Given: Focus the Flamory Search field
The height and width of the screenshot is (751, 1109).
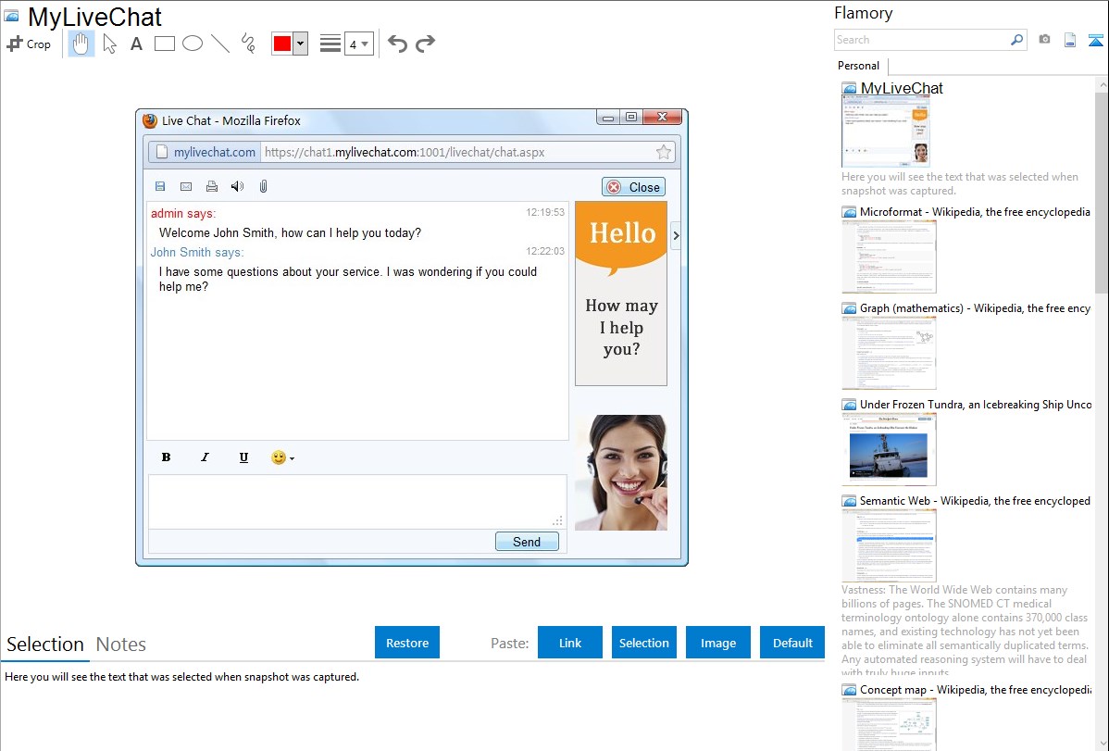Looking at the screenshot, I should coord(922,40).
